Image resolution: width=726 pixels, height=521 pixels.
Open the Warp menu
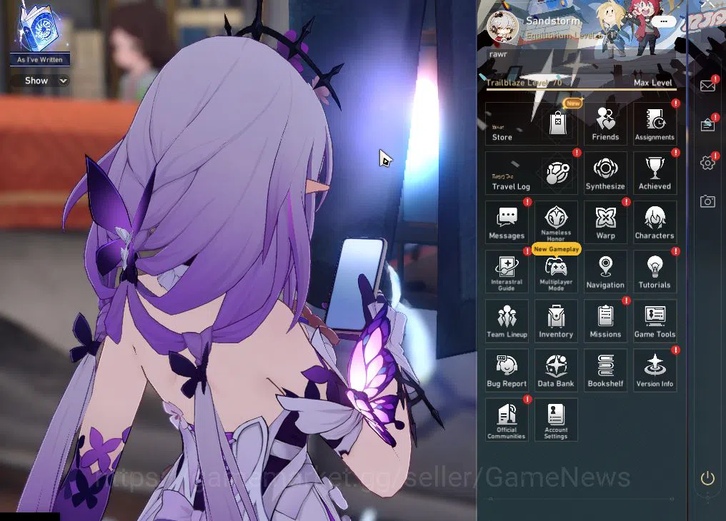tap(605, 223)
